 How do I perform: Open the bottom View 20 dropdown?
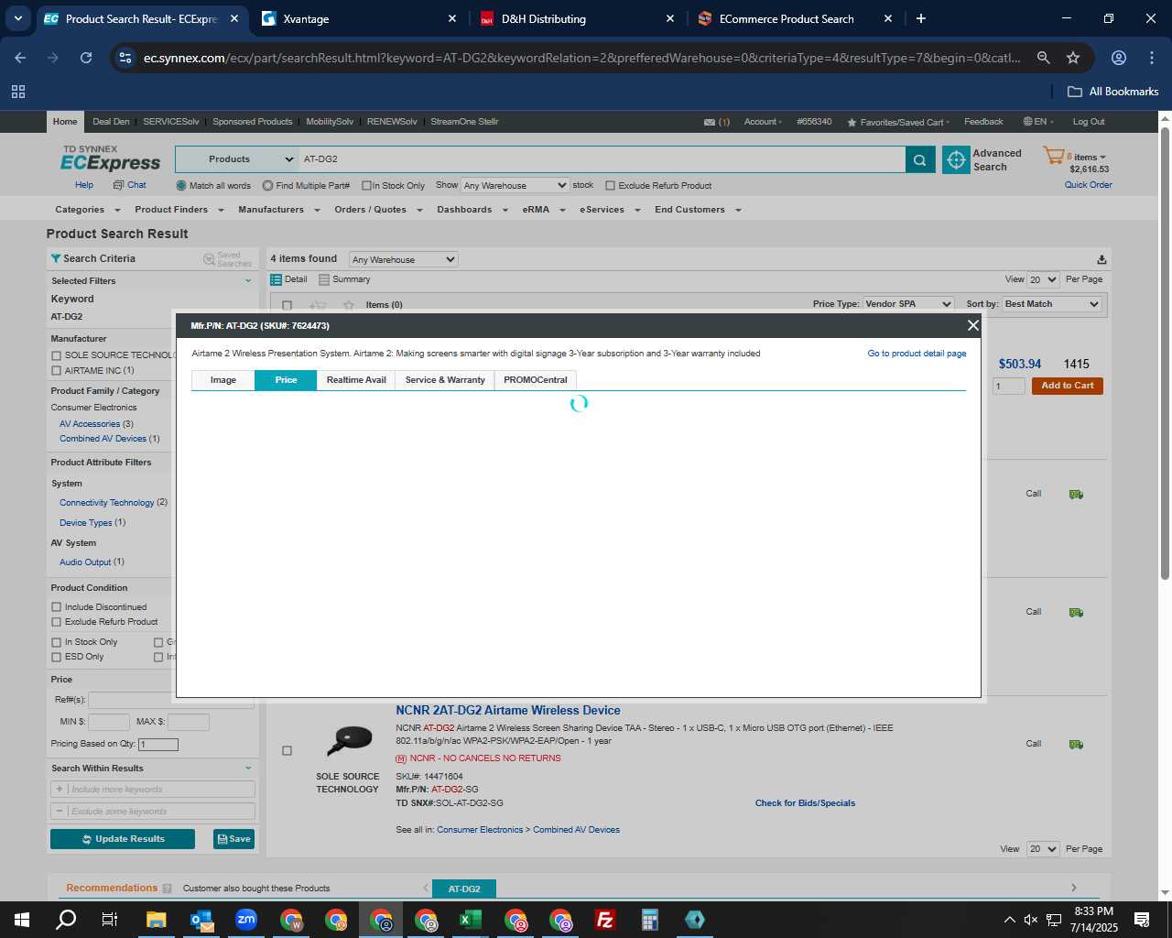[1043, 849]
